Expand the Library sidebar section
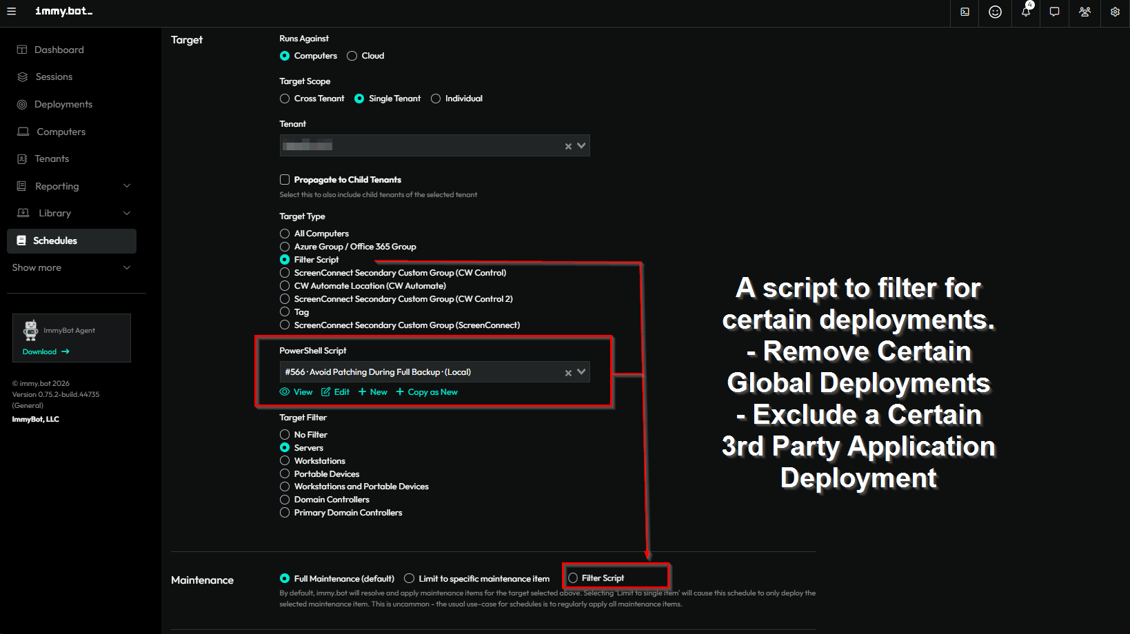This screenshot has height=634, width=1130. pyautogui.click(x=126, y=213)
